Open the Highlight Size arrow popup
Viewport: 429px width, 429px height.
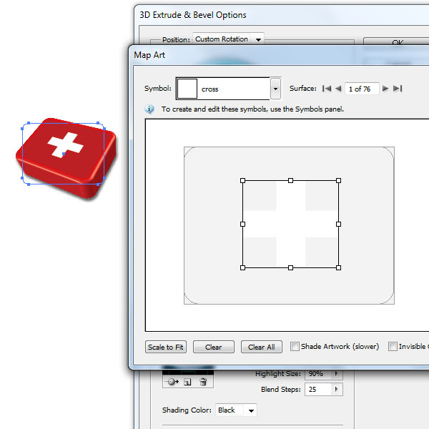[x=337, y=373]
